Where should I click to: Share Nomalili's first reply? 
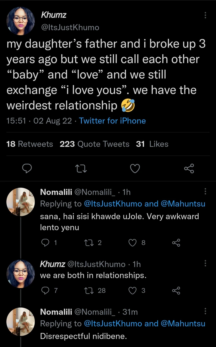coord(176,243)
